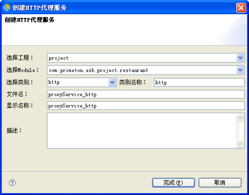Expand the 选择Module dropdown arrow

point(240,70)
